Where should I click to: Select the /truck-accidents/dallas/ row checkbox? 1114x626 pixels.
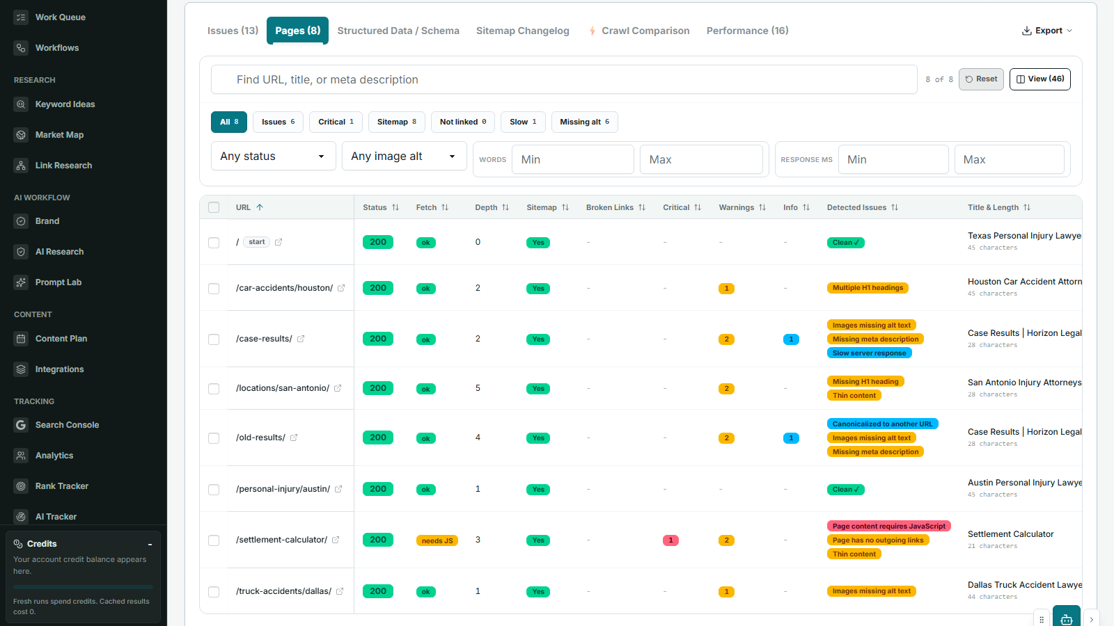click(x=214, y=592)
